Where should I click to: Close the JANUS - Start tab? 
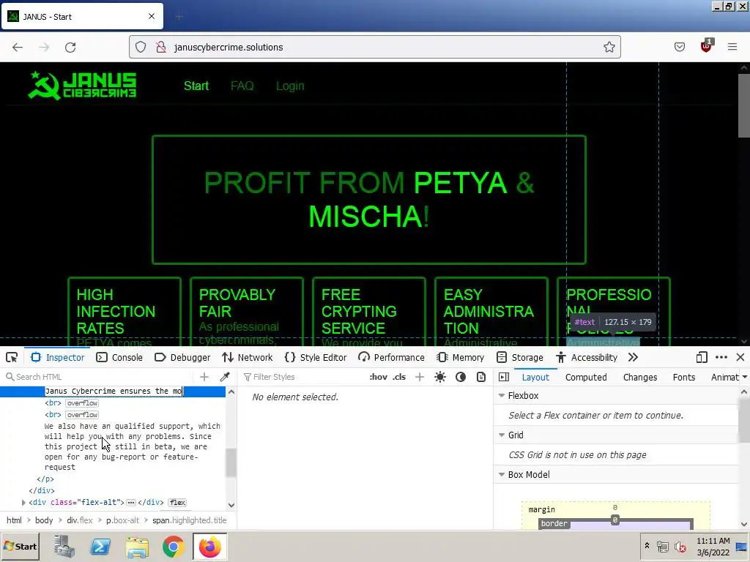point(152,16)
